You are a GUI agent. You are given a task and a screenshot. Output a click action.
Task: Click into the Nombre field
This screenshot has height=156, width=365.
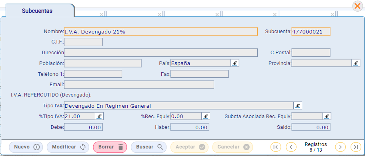[161, 32]
